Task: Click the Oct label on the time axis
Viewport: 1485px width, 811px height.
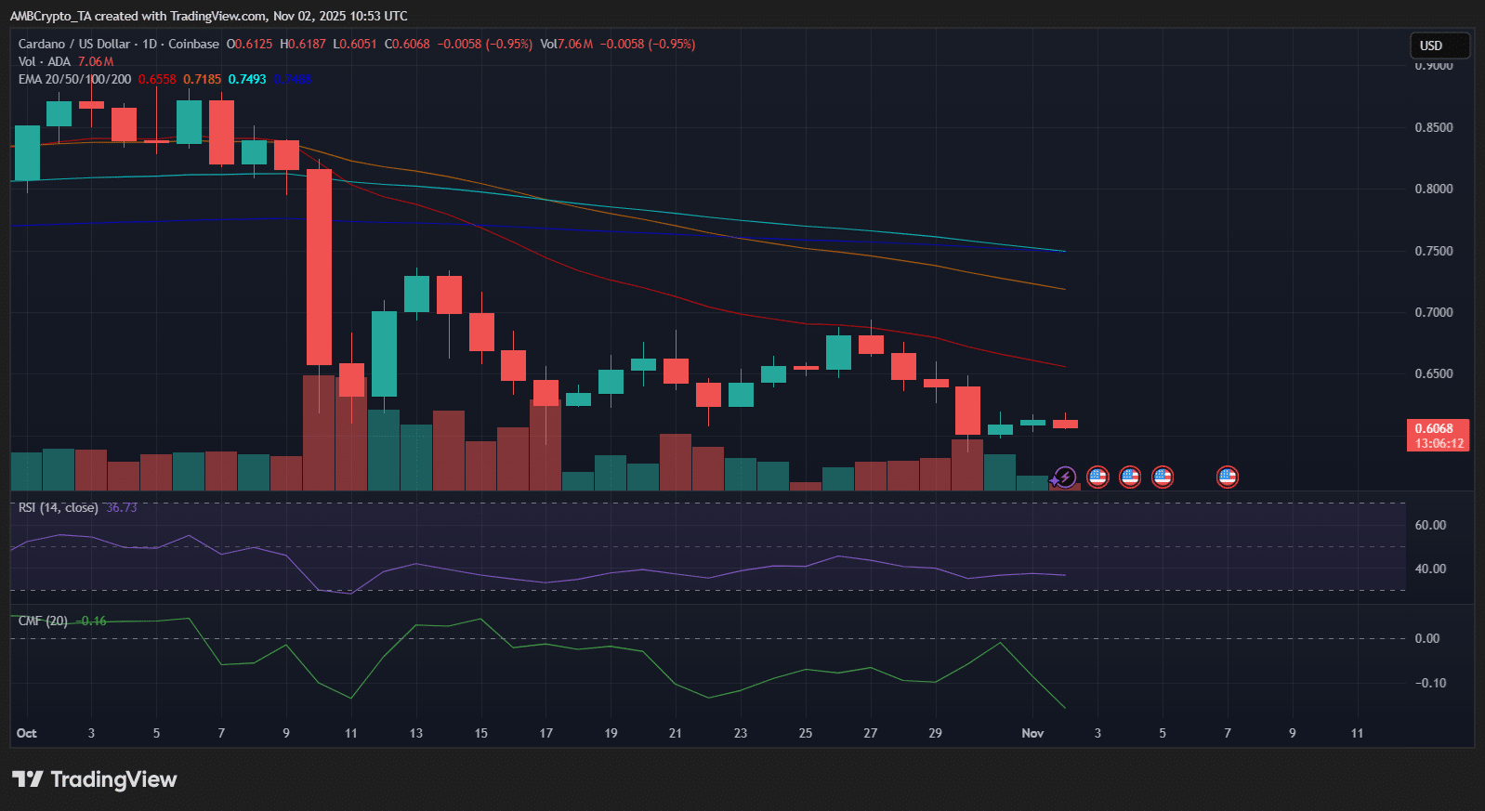Action: click(26, 733)
